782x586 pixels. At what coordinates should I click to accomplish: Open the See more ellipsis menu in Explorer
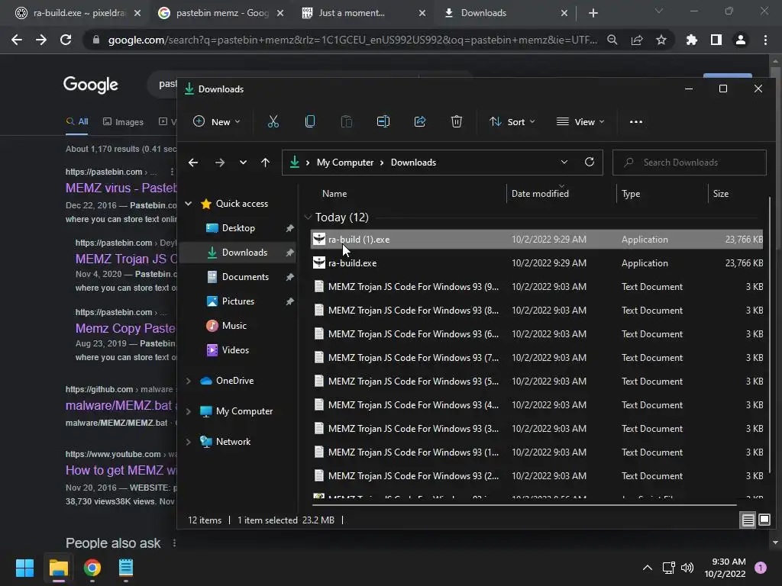click(x=636, y=121)
